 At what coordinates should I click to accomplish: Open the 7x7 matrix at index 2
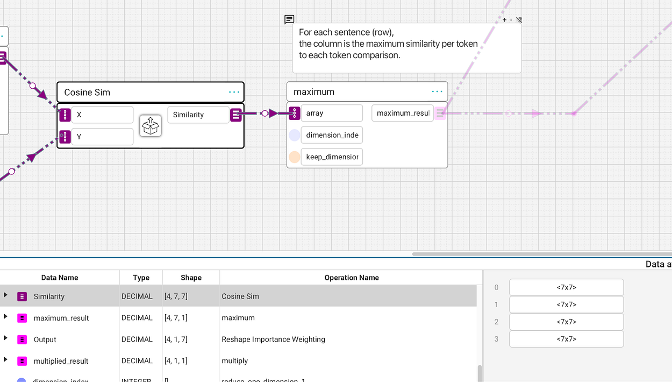click(566, 322)
